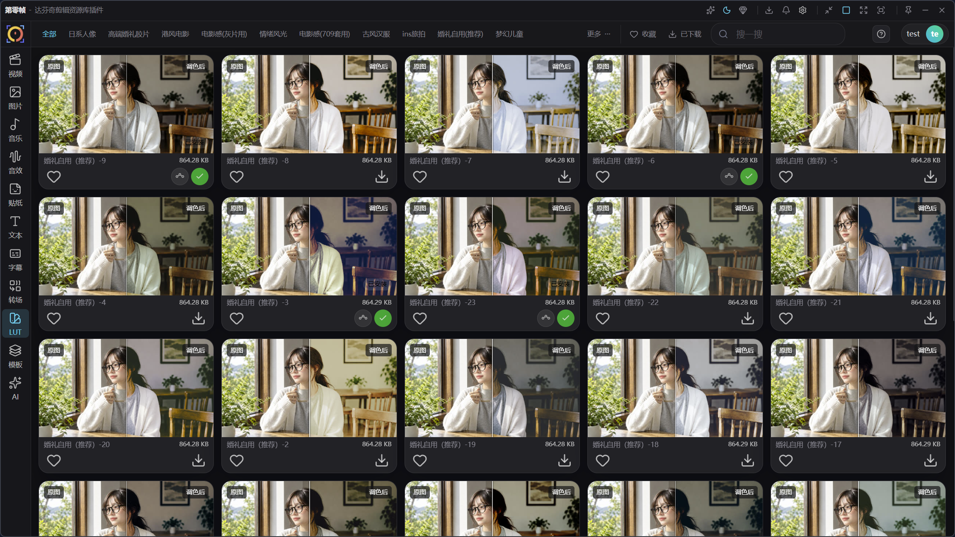Image resolution: width=955 pixels, height=537 pixels.
Task: Toggle heart on 婚礼自用(推荐)-22 card
Action: [x=603, y=319]
